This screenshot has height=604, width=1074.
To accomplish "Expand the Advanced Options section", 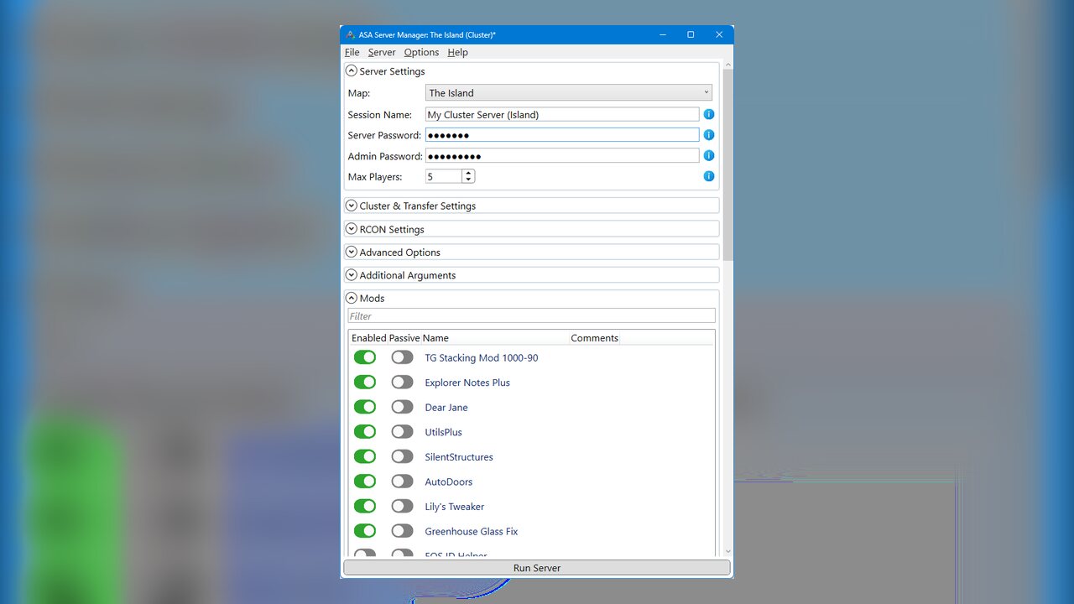I will 352,252.
